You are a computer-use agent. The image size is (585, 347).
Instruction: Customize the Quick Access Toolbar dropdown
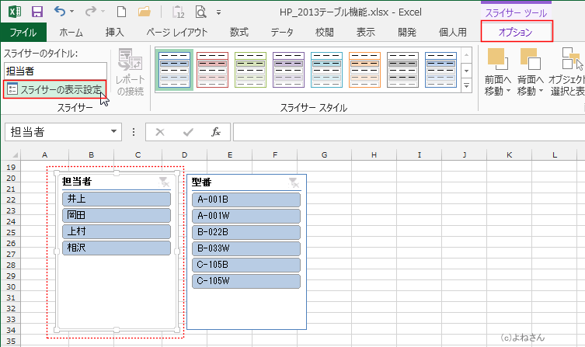click(x=218, y=12)
